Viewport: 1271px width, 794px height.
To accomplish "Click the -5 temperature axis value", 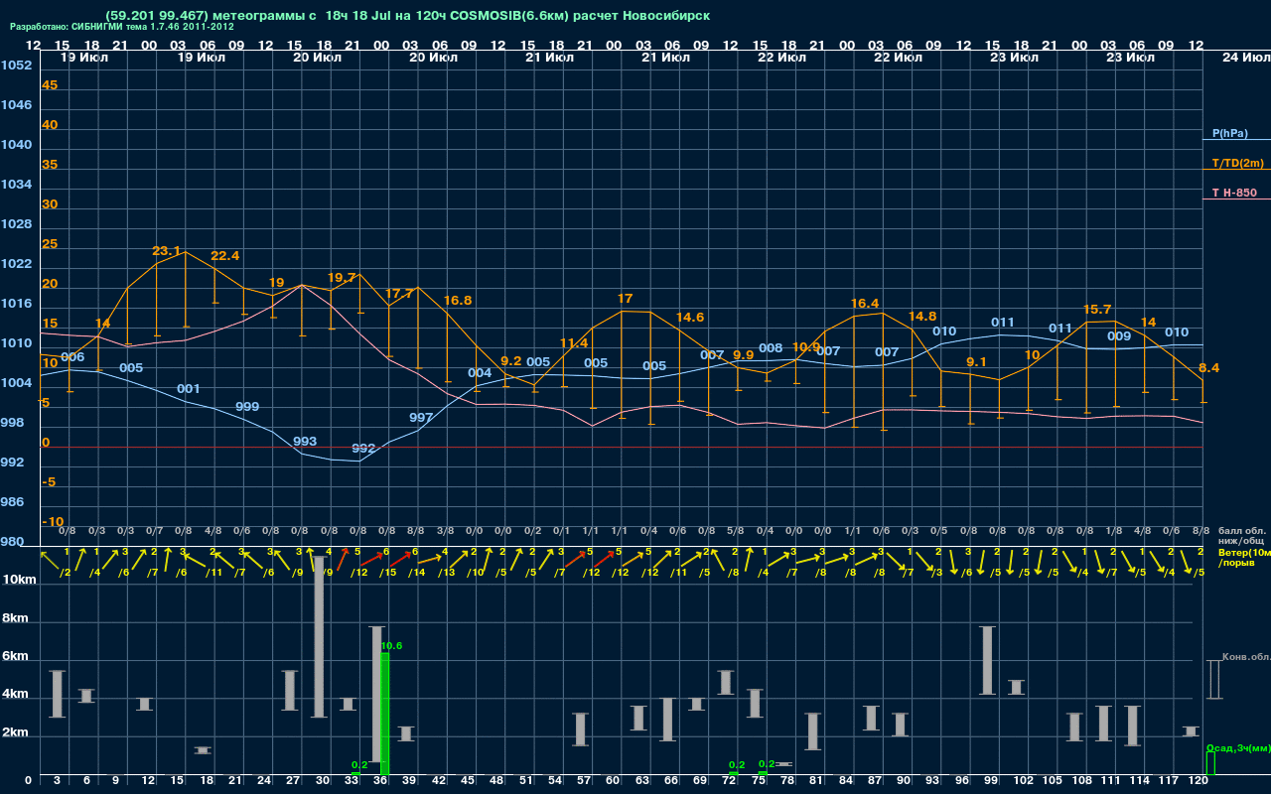I will click(x=50, y=482).
